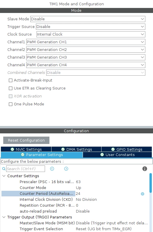Click the parameter Search field
153x232 pixels.
click(x=26, y=169)
